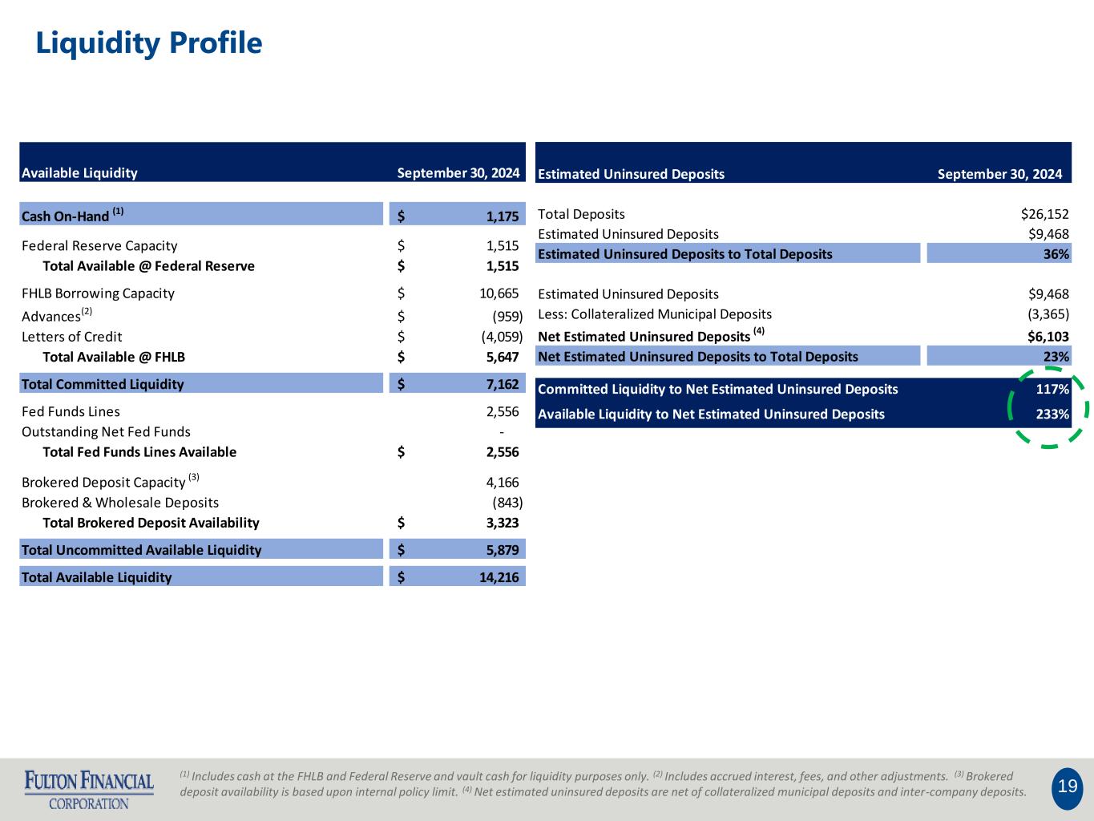Screen dimensions: 1094x821
Task: Select the Available Liquidity table header
Action: 80,173
